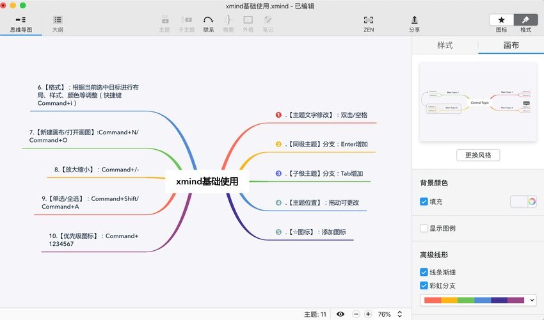Click the 子主题 add subtopic icon
Image resolution: width=544 pixels, height=320 pixels.
(187, 20)
